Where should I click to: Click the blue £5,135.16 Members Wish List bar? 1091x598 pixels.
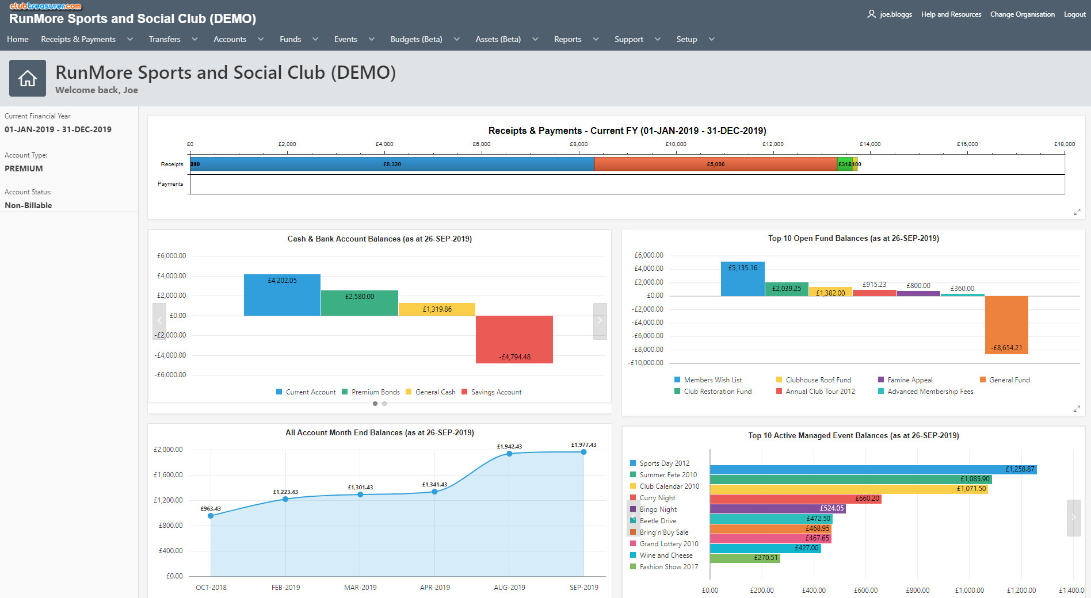pos(743,279)
